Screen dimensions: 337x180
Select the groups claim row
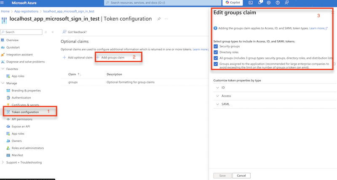[x=134, y=82]
